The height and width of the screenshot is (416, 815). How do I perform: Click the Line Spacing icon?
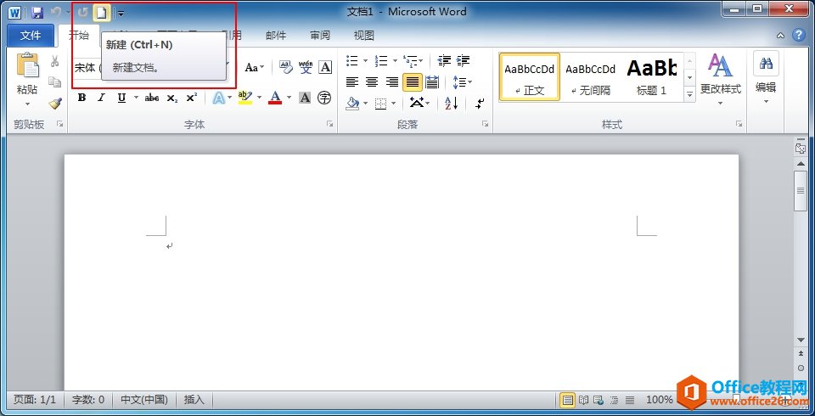coord(459,82)
